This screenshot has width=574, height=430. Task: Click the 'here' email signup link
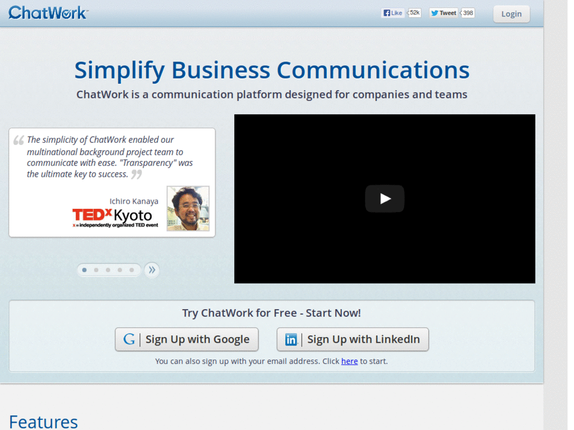(x=349, y=361)
